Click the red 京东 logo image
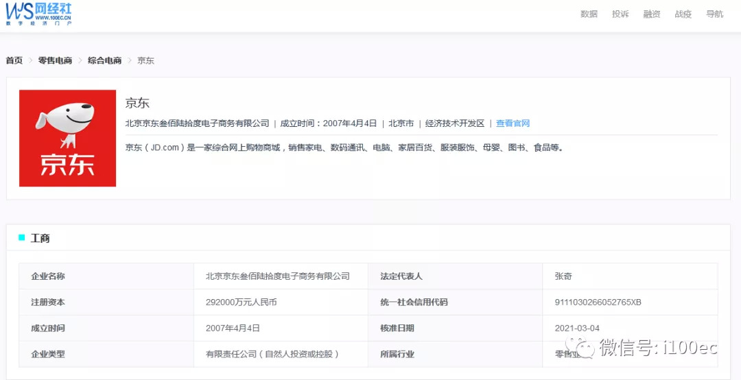Image resolution: width=741 pixels, height=380 pixels. 67,138
